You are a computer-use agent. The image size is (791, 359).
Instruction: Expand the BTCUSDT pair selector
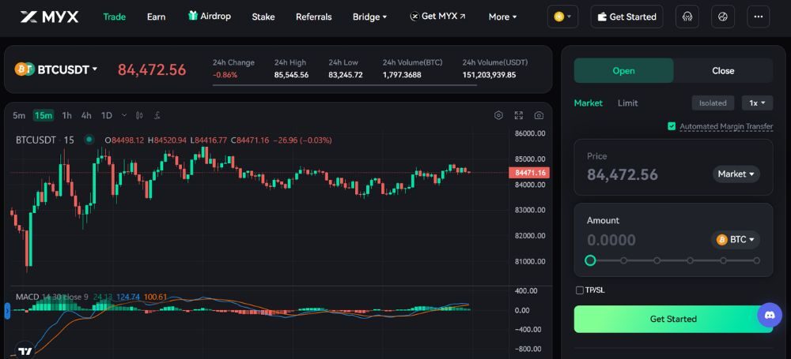pos(94,69)
